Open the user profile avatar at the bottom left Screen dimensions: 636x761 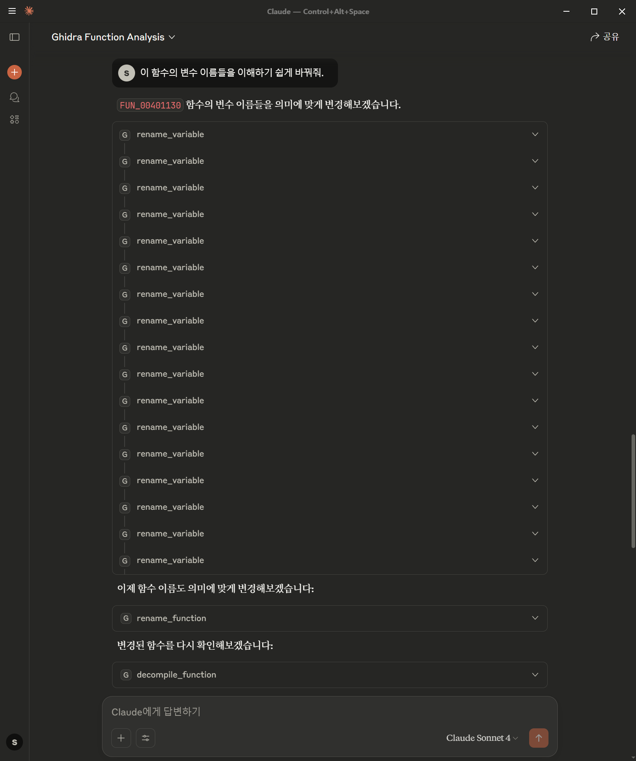[x=15, y=742]
